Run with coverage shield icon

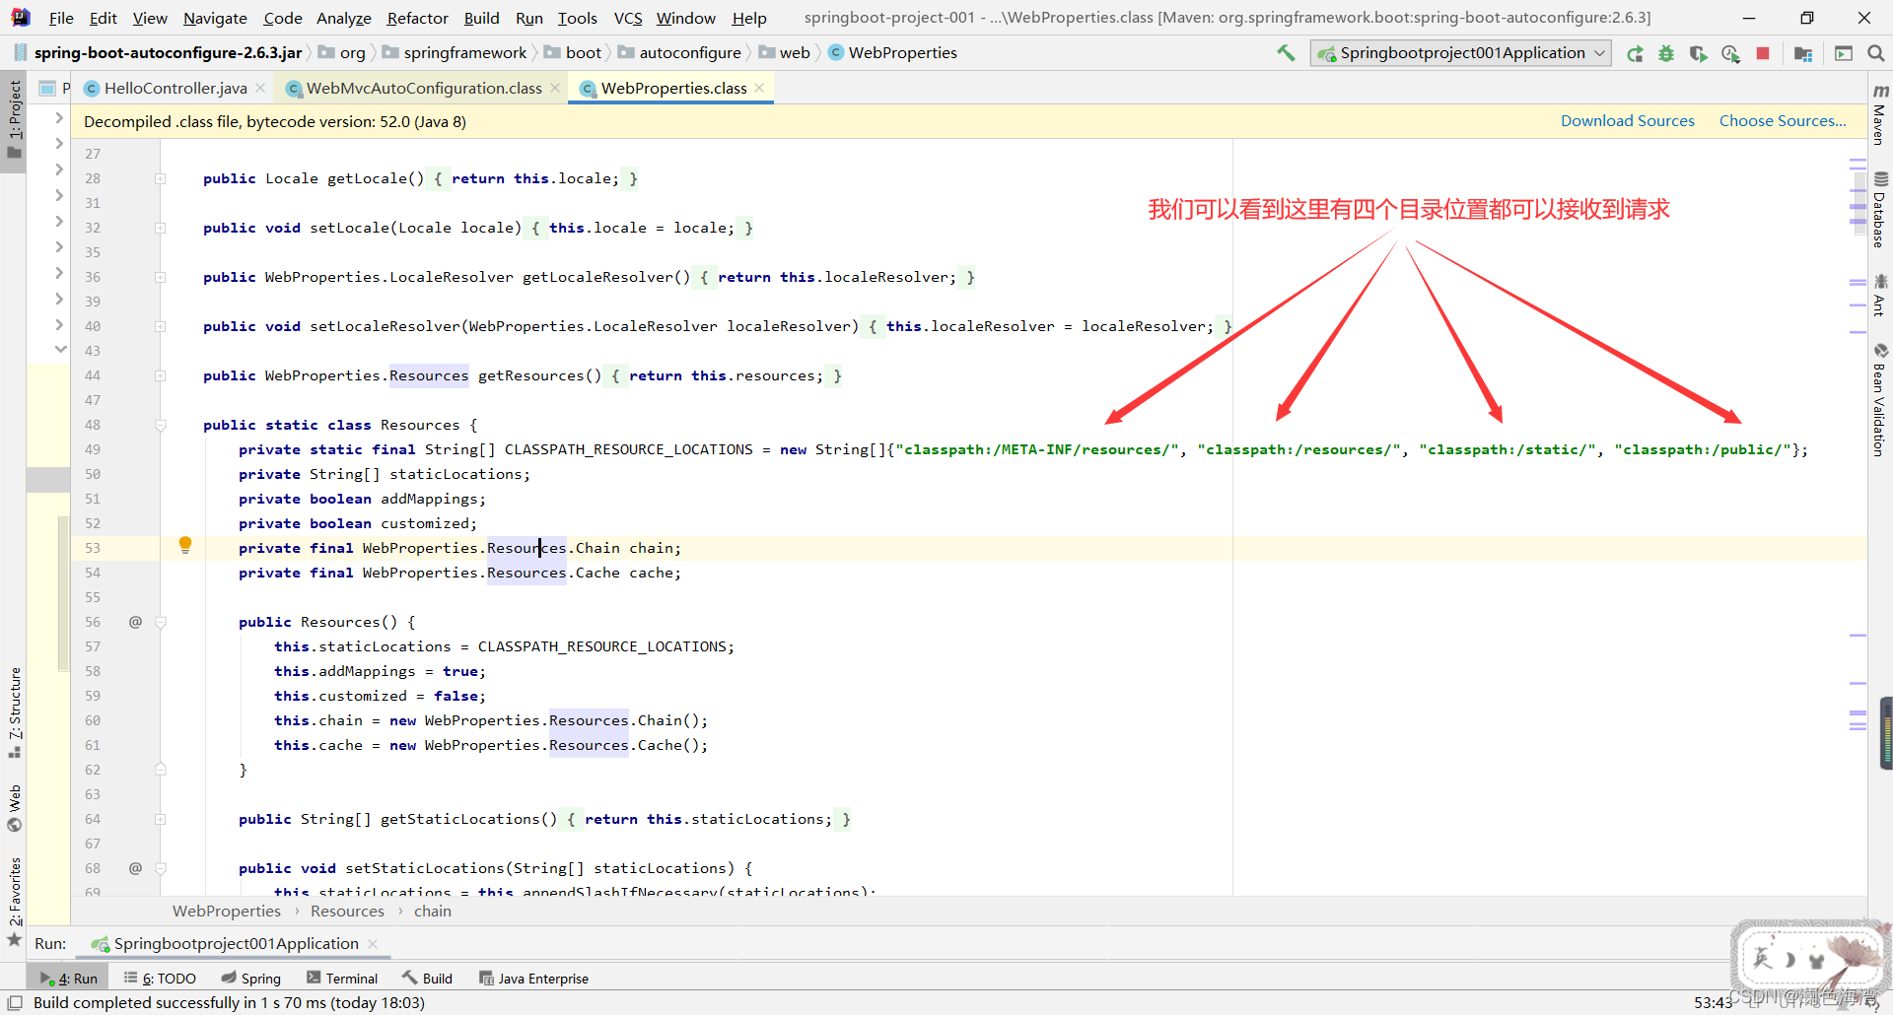tap(1698, 53)
